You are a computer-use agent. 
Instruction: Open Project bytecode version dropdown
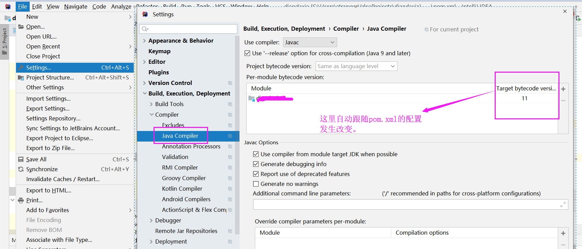(356, 66)
